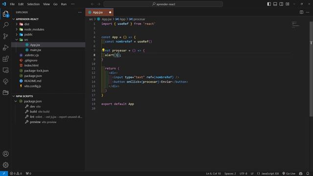Open the Selection menu
The width and height of the screenshot is (313, 176).
coord(33,4)
